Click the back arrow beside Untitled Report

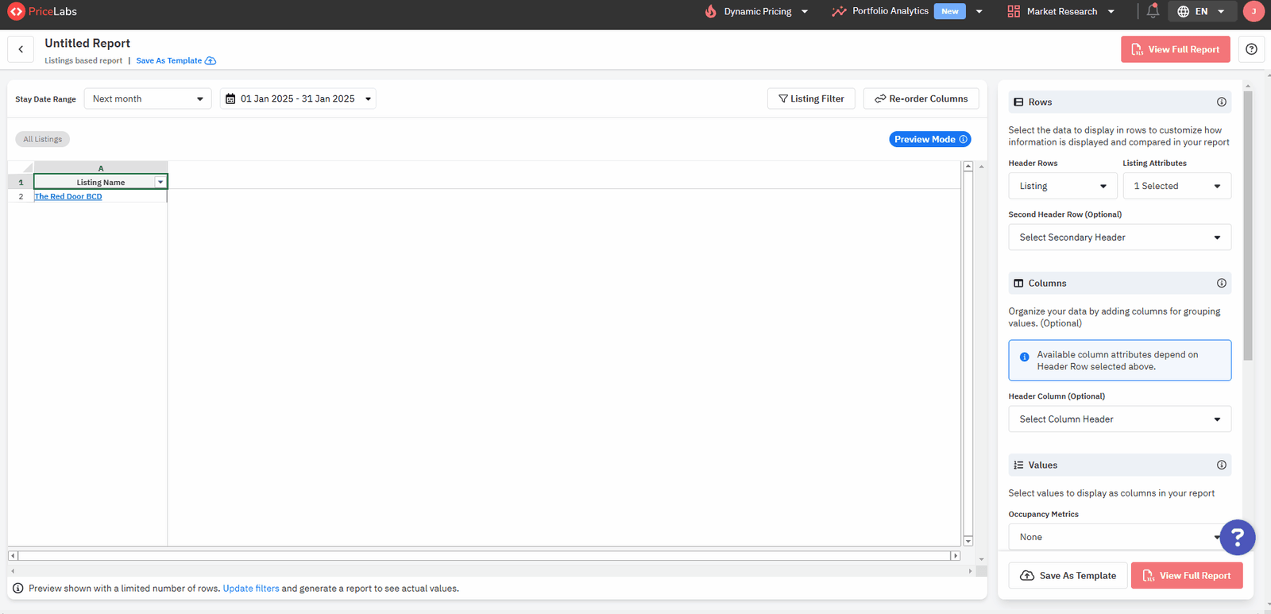coord(21,49)
